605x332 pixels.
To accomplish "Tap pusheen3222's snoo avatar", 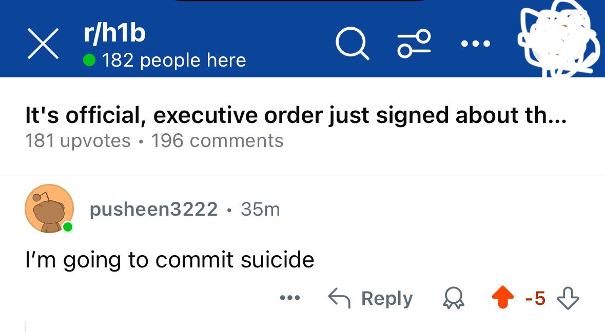I will pyautogui.click(x=49, y=209).
